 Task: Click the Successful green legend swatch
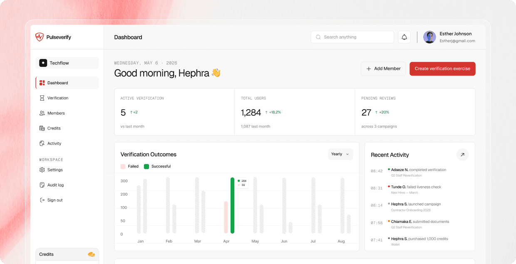click(x=146, y=166)
